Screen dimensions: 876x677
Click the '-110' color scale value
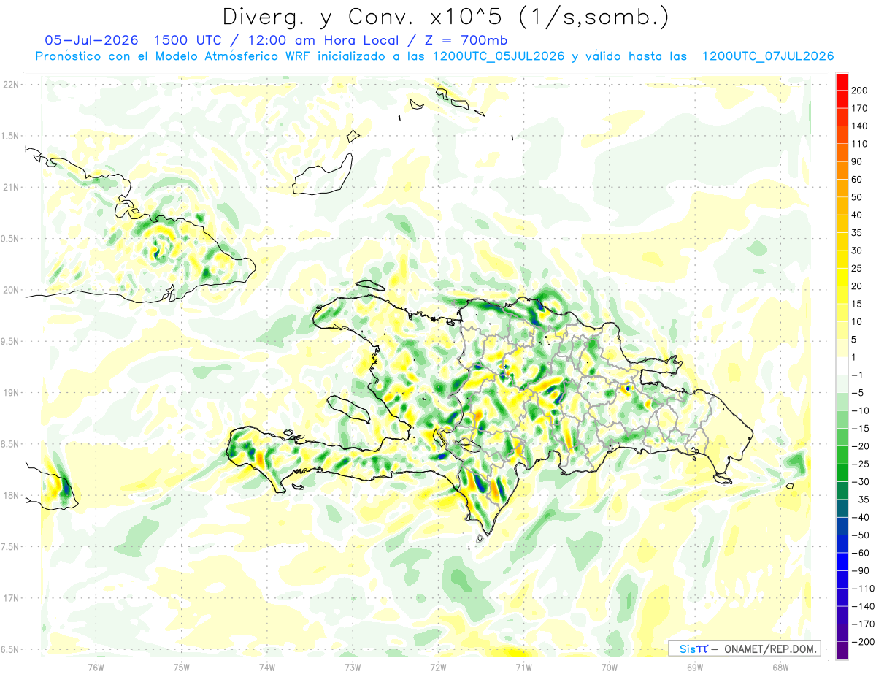click(x=863, y=588)
